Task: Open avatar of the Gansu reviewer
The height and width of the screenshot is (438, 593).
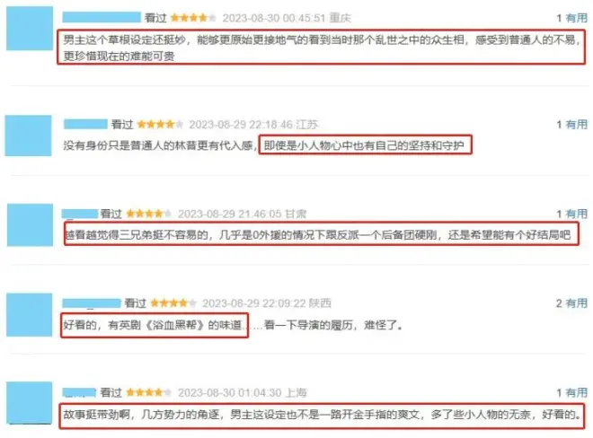Action: tap(30, 225)
